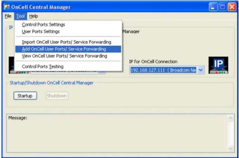Open the Help menu
The height and width of the screenshot is (158, 239).
pyautogui.click(x=34, y=16)
